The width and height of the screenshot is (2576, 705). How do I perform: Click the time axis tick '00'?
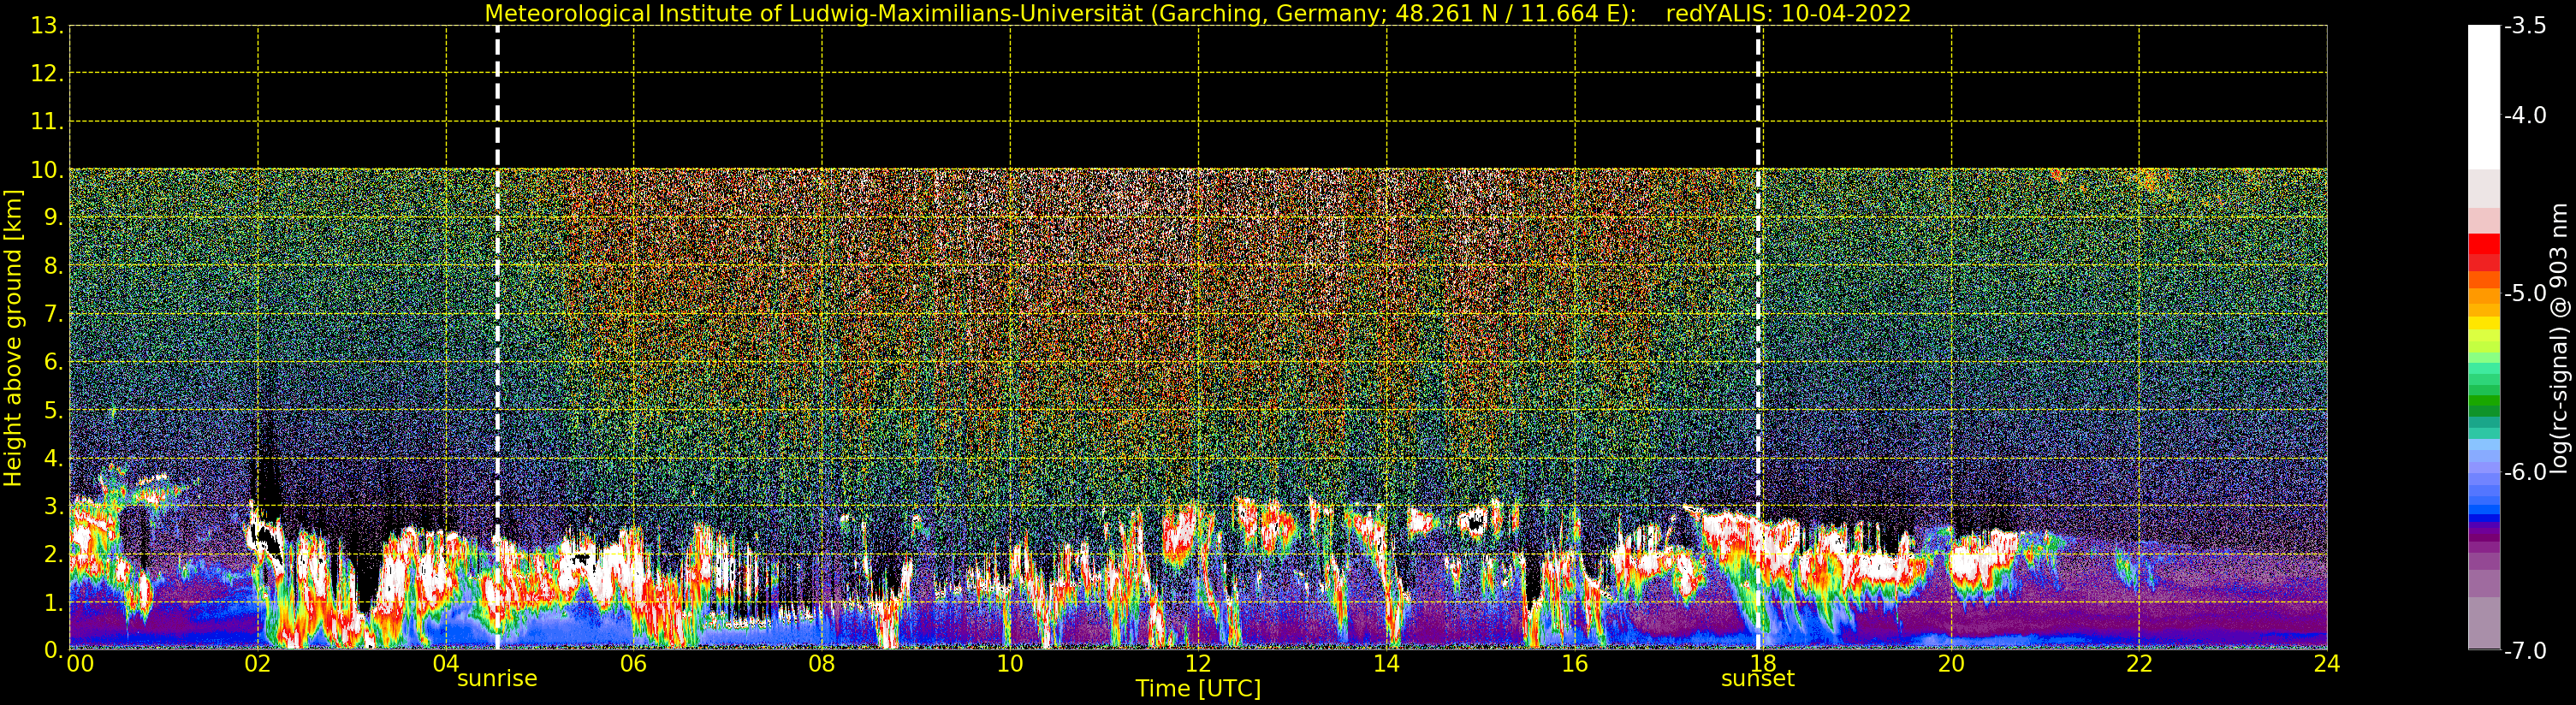[80, 664]
